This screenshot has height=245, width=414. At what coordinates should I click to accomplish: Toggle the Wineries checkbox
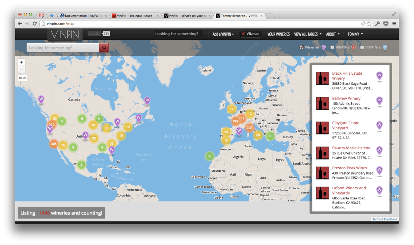click(301, 47)
